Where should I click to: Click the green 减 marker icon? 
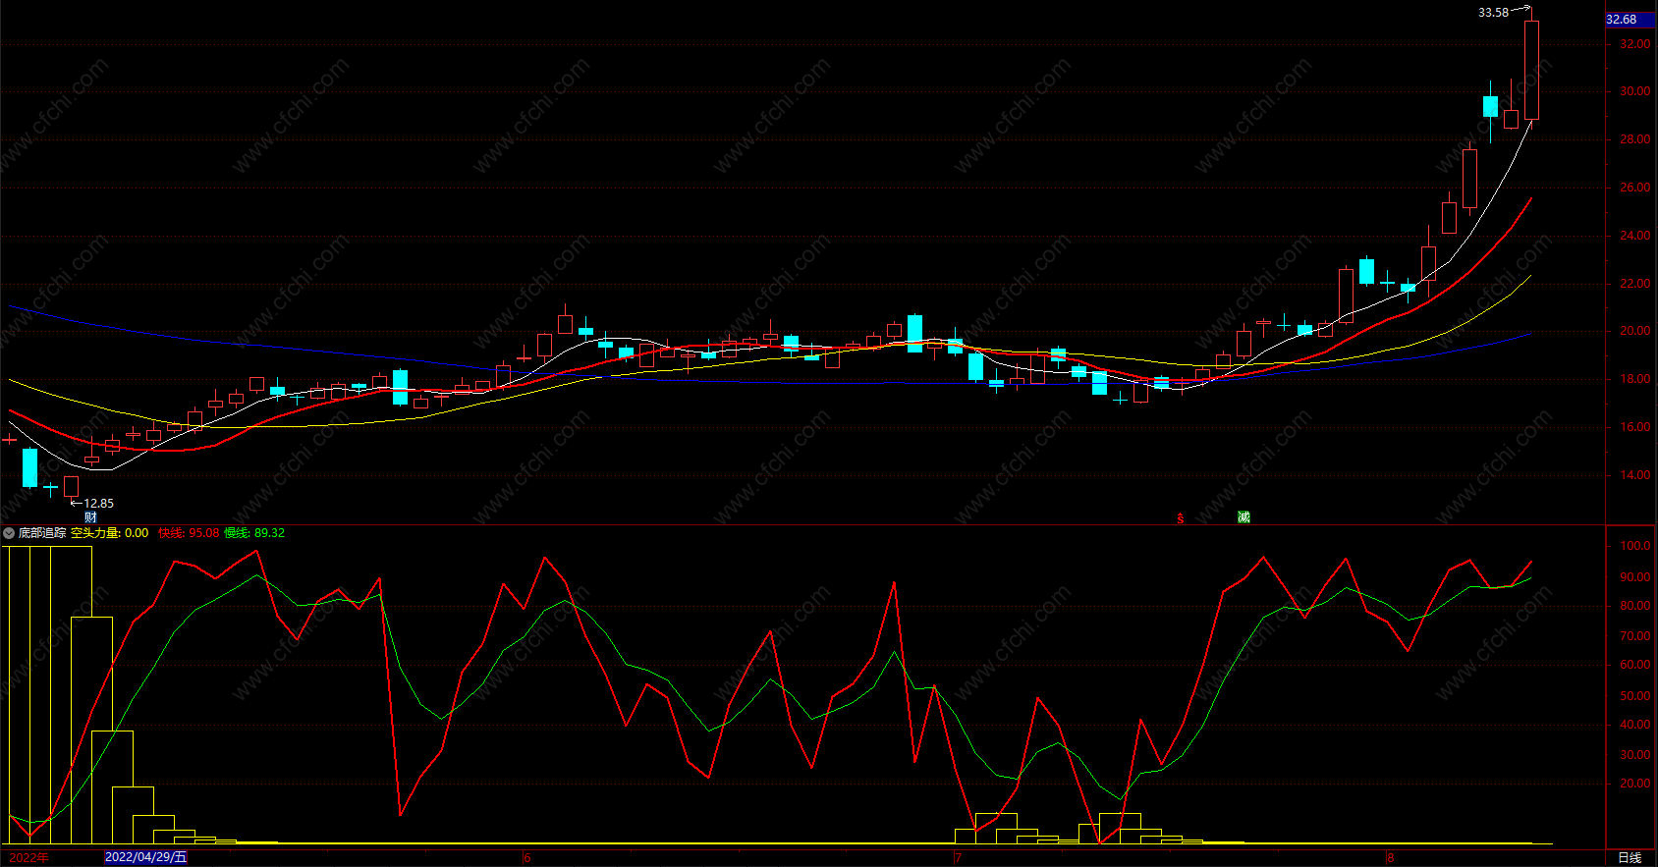pyautogui.click(x=1243, y=517)
